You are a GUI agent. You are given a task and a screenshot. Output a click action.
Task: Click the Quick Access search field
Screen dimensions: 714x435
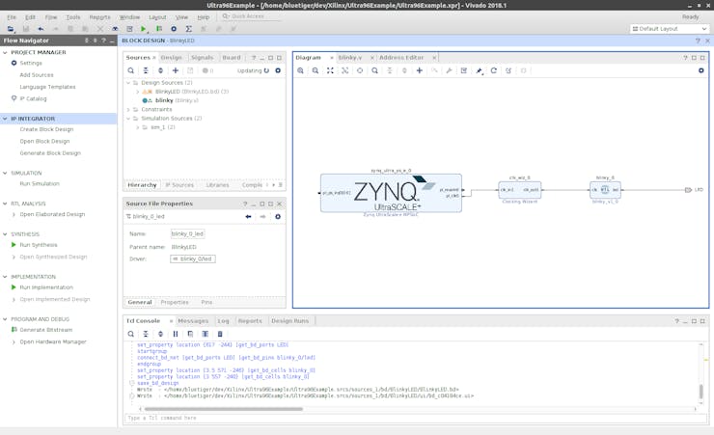pyautogui.click(x=251, y=16)
